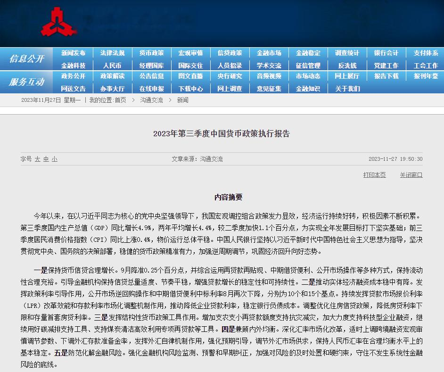This screenshot has width=444, height=372.
Task: Open the 新闻发布 menu item
Action: [x=73, y=53]
